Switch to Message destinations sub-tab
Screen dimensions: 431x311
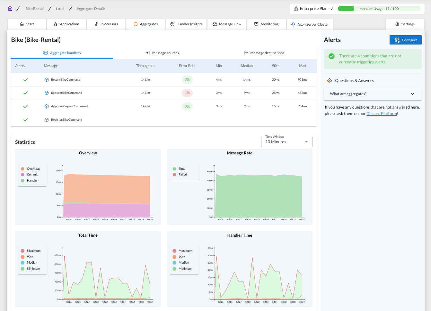264,53
